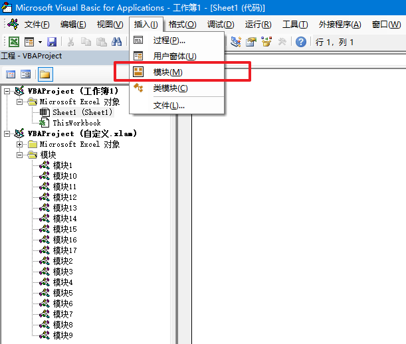Click the View Code button in Project panel

[x=11, y=74]
